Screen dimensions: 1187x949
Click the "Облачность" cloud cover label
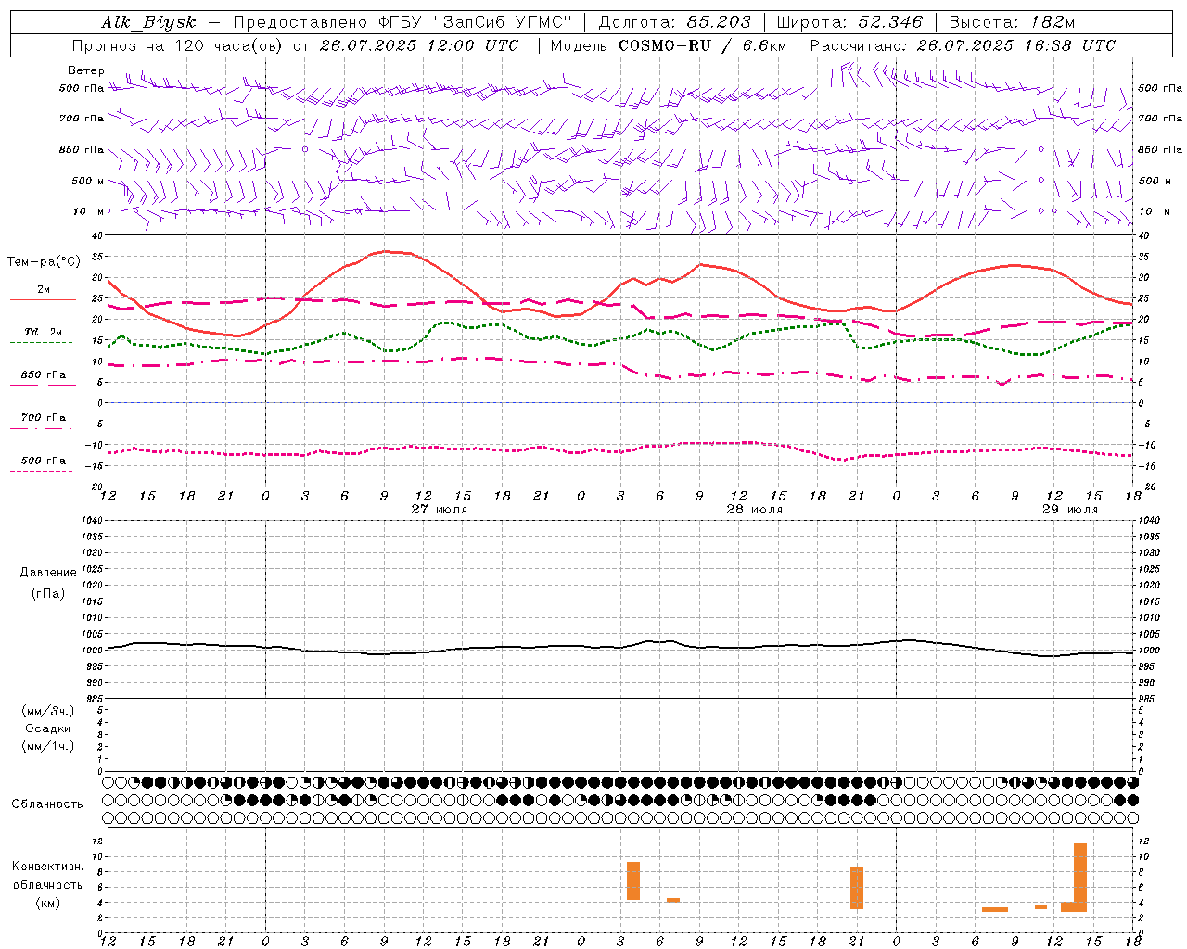point(47,804)
